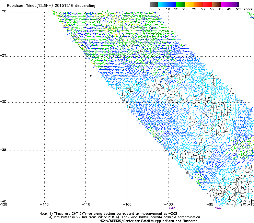
Task: Click the 'Rapidscat Winds(12.5KM) 20151216 descending' title
Action: pyautogui.click(x=51, y=6)
